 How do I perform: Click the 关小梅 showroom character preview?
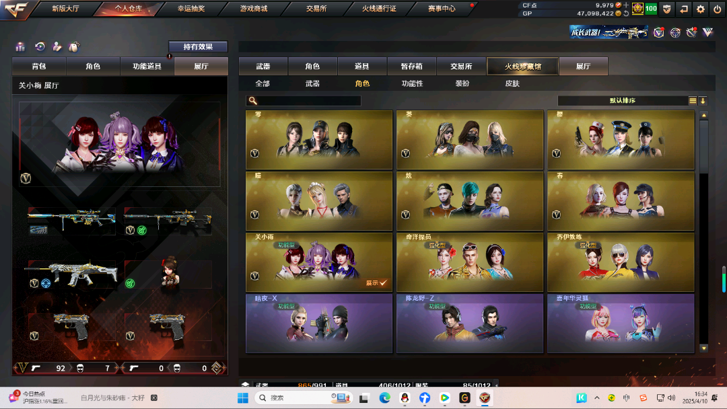point(120,144)
